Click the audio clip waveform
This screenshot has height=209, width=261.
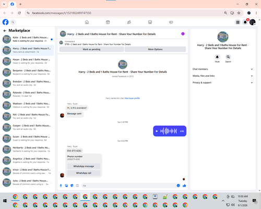coord(169,131)
